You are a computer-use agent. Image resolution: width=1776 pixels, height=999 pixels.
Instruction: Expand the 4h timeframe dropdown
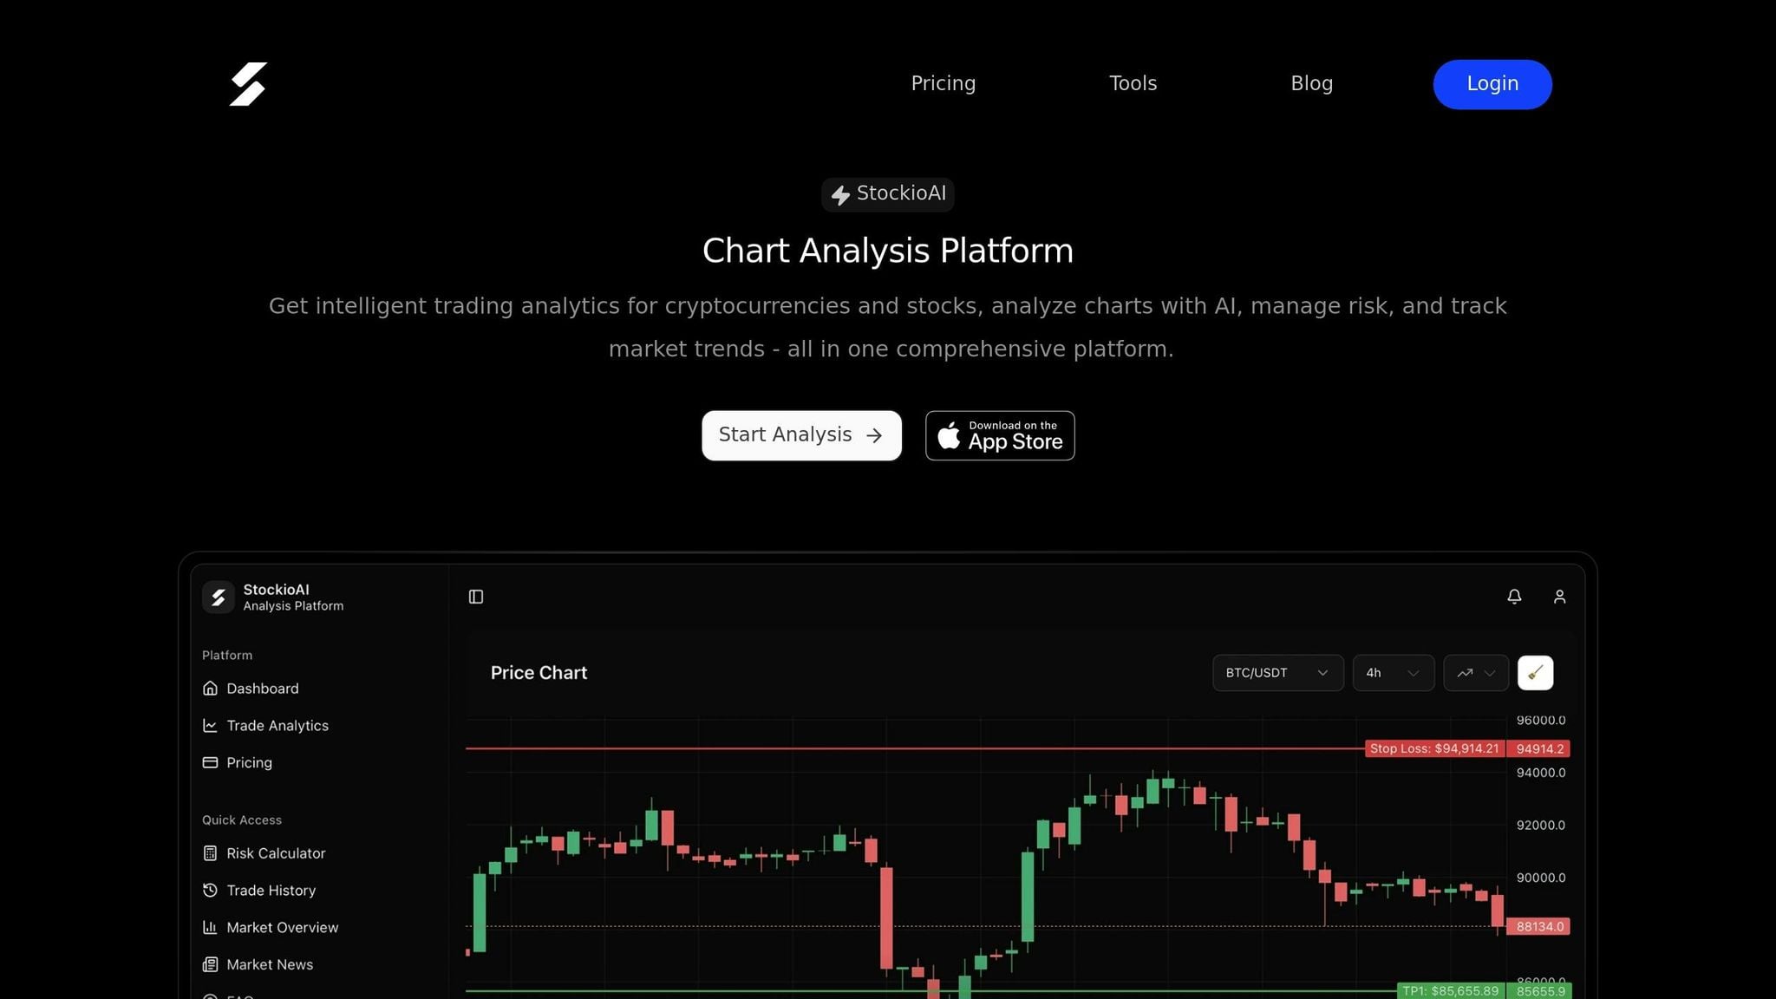[1393, 673]
